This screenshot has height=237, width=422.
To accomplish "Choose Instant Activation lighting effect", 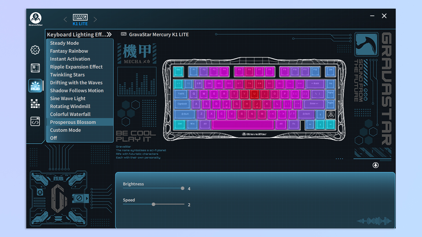I will click(80, 59).
